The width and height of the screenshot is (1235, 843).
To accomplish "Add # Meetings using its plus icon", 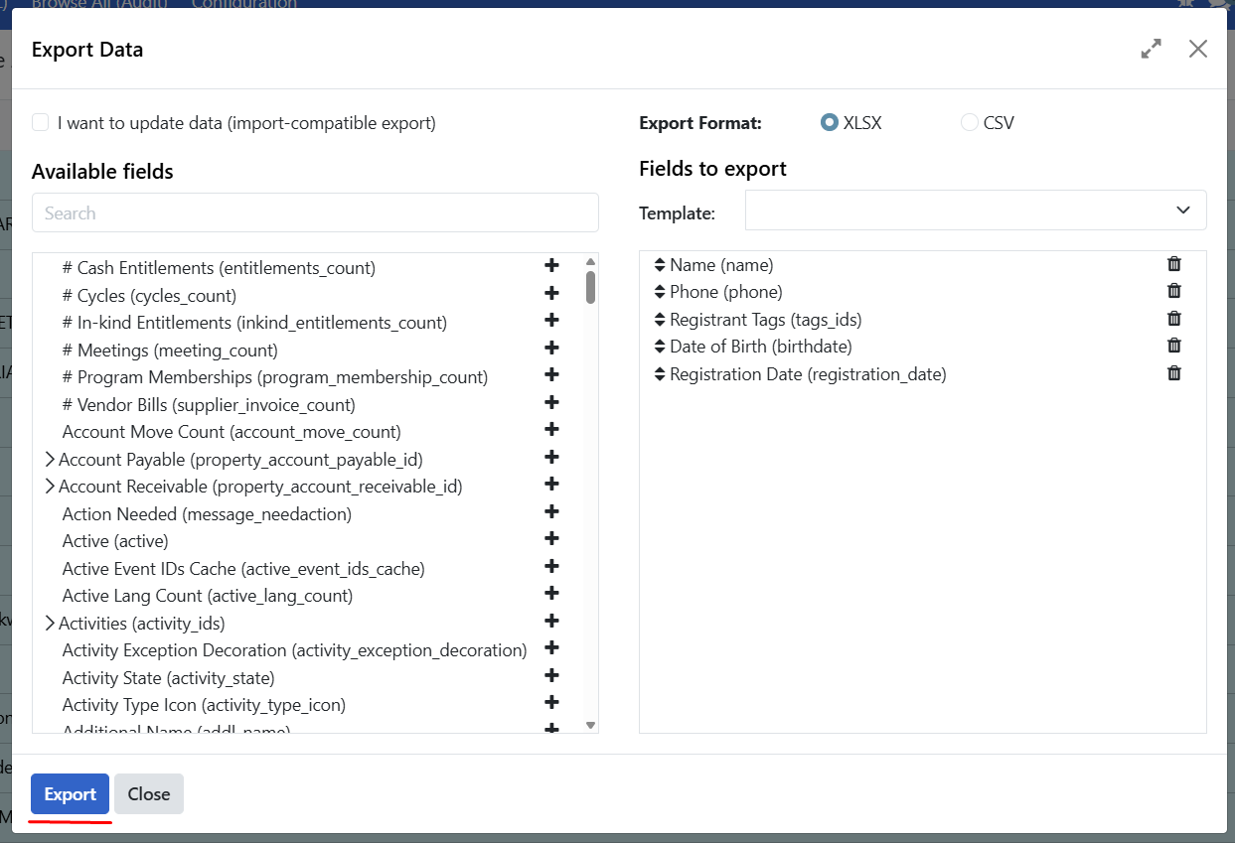I will coord(551,347).
